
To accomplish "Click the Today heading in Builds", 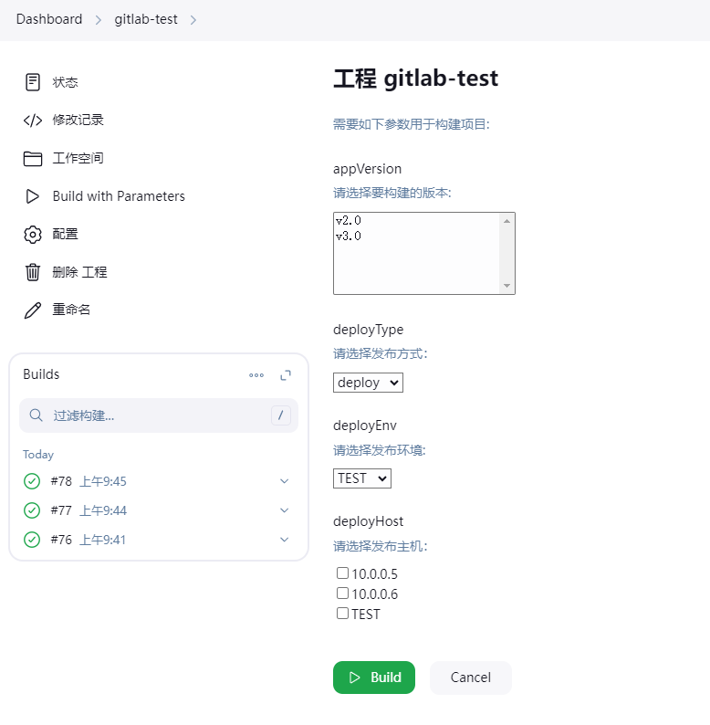I will tap(38, 455).
